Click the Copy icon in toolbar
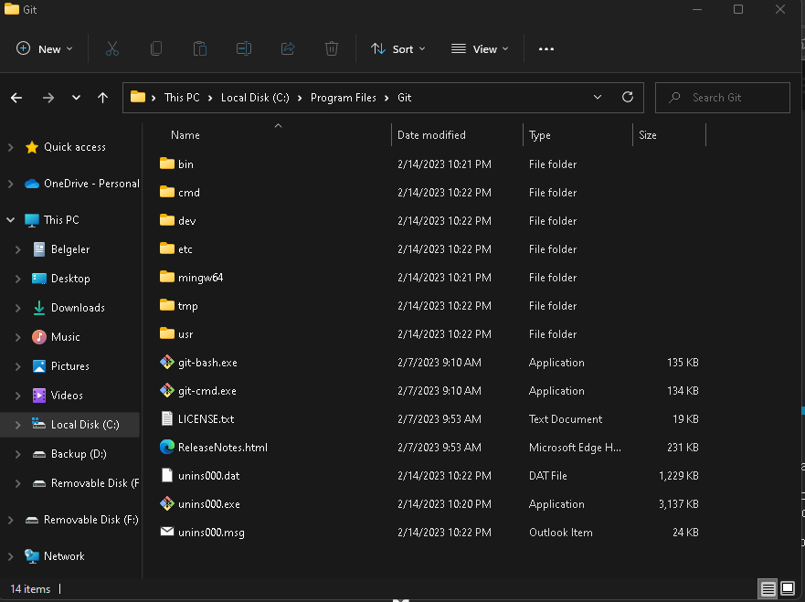 [156, 49]
